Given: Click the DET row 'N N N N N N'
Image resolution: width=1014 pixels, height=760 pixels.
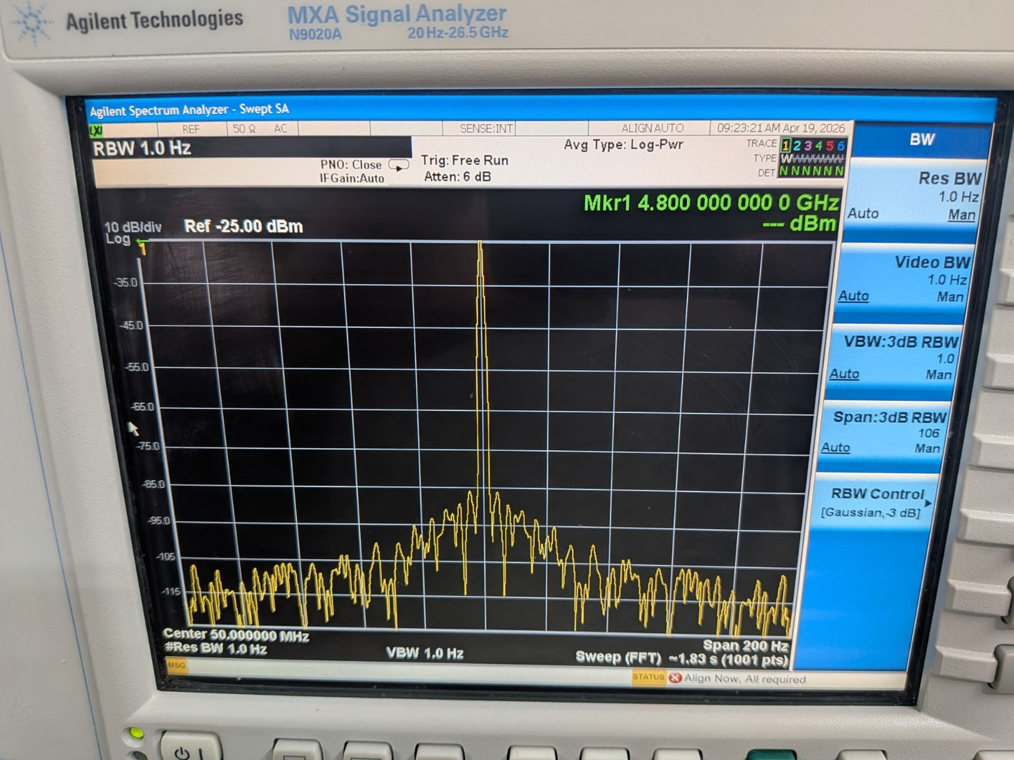Looking at the screenshot, I should tap(811, 171).
